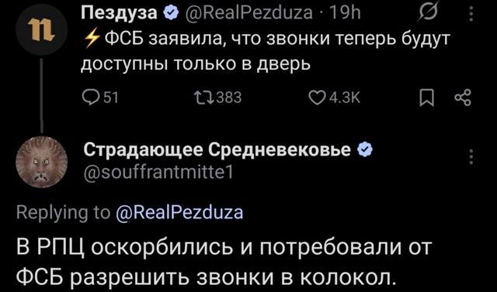This screenshot has width=497, height=292.
Task: Click verified badge next to Страдающее Средневековье
Action: [364, 149]
